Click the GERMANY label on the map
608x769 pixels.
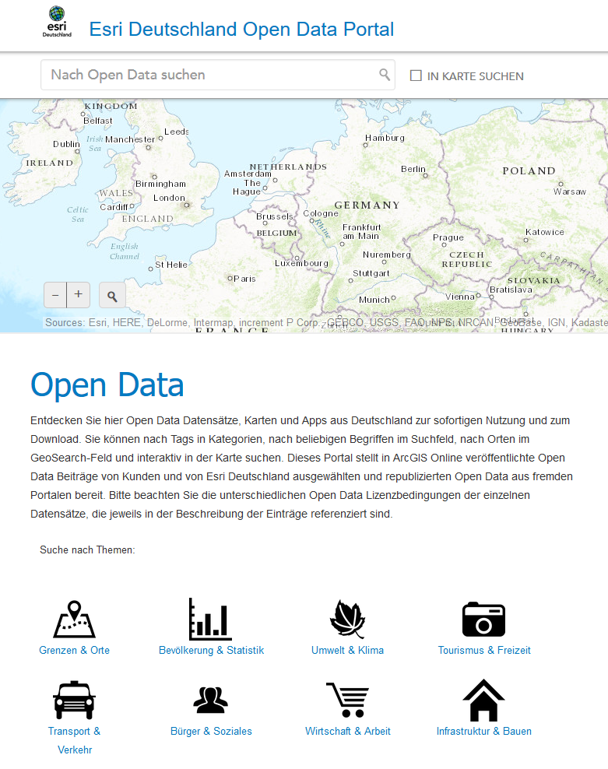click(x=367, y=205)
